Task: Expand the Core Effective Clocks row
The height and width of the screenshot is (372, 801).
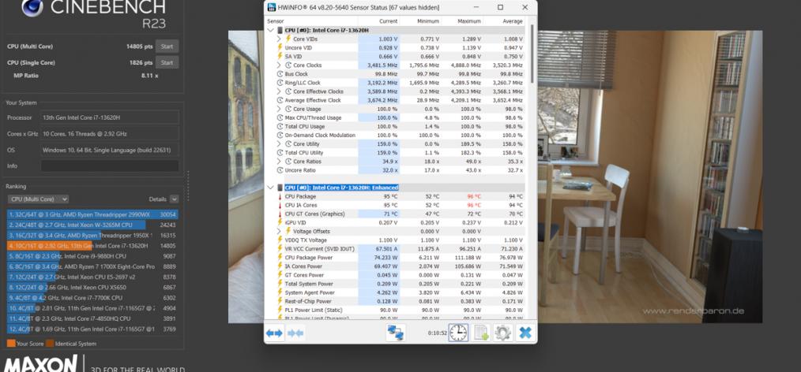Action: pyautogui.click(x=279, y=91)
